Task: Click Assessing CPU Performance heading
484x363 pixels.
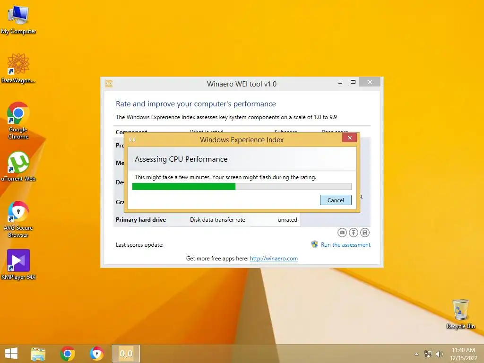Action: (x=181, y=159)
